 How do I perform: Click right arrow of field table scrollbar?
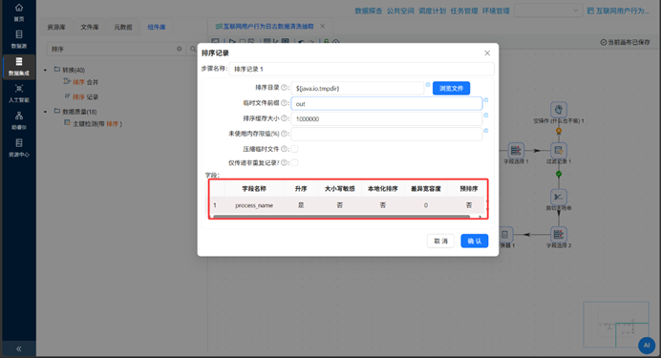coord(480,217)
